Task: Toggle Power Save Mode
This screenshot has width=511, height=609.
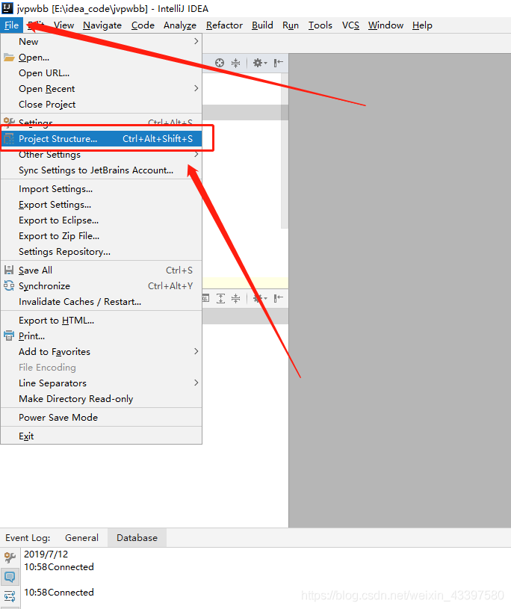Action: (x=102, y=418)
